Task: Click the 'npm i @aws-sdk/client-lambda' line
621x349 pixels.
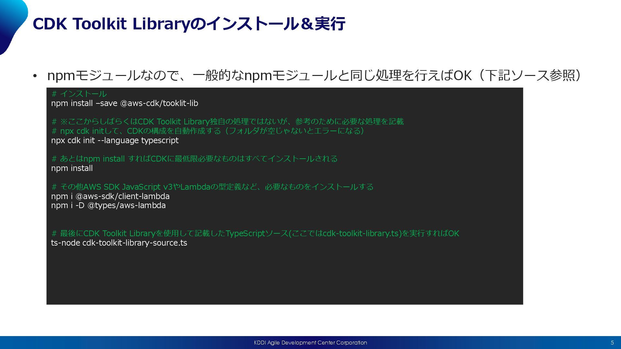Action: 110,196
